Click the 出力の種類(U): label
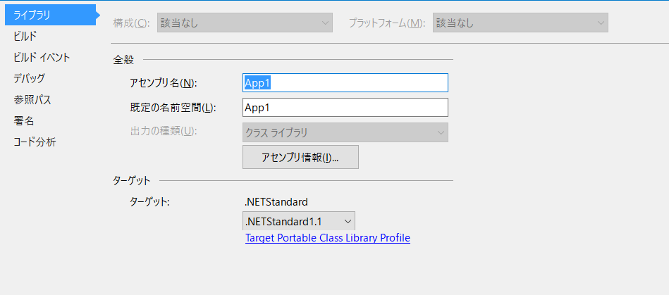Viewport: 669px width, 295px height. tap(164, 131)
